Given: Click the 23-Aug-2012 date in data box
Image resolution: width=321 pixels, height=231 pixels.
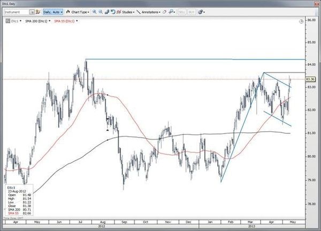Looking at the screenshot, I should pyautogui.click(x=17, y=191).
